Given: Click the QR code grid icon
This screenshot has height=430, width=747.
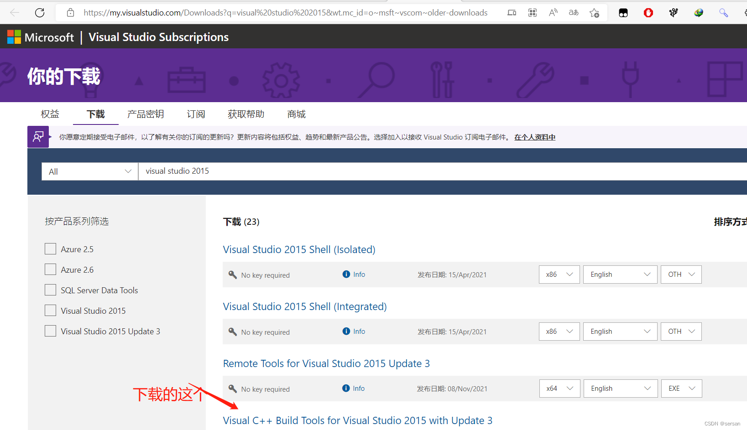Looking at the screenshot, I should pos(533,13).
